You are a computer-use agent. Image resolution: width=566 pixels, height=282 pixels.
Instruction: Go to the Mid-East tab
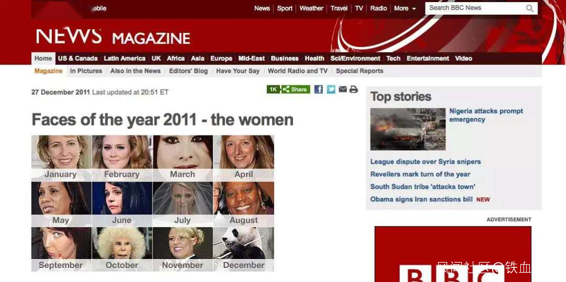click(x=252, y=59)
